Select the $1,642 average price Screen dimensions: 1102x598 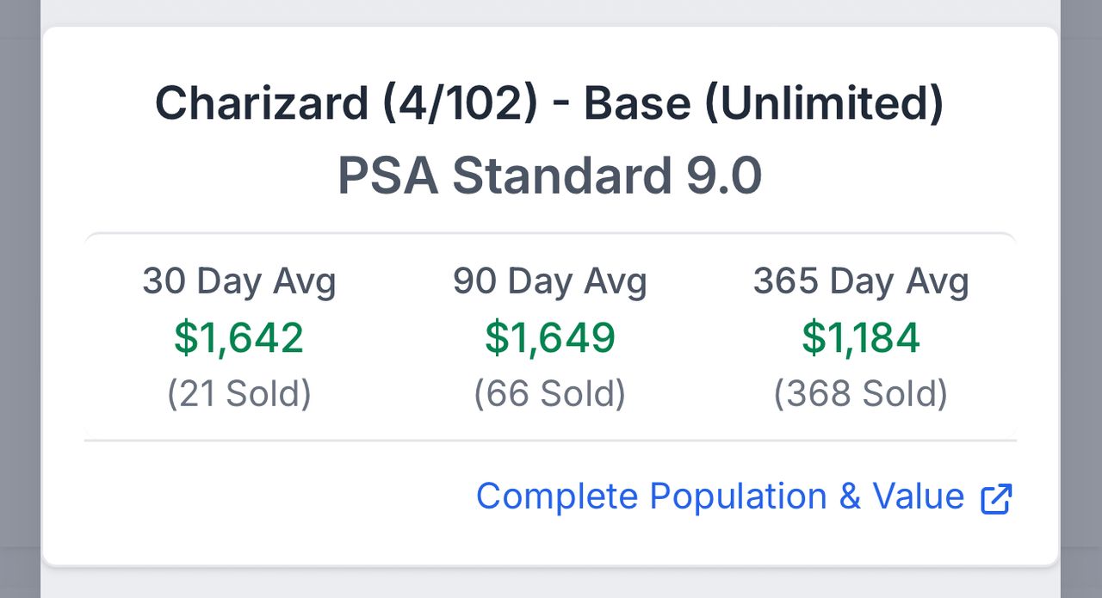point(239,337)
